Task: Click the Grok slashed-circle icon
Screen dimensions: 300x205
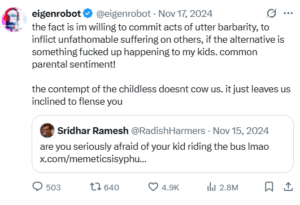Action: [x=272, y=13]
